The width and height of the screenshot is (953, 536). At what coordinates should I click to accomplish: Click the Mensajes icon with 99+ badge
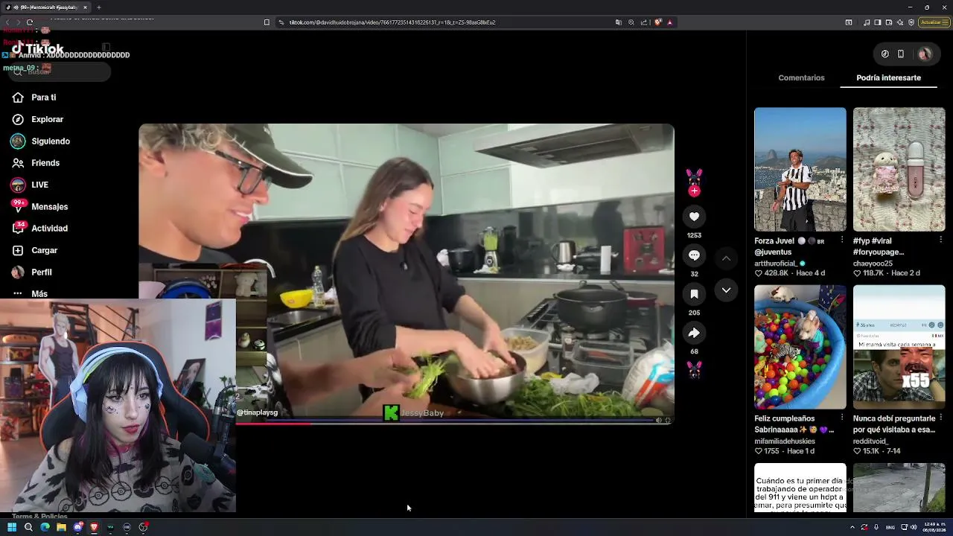pos(18,206)
